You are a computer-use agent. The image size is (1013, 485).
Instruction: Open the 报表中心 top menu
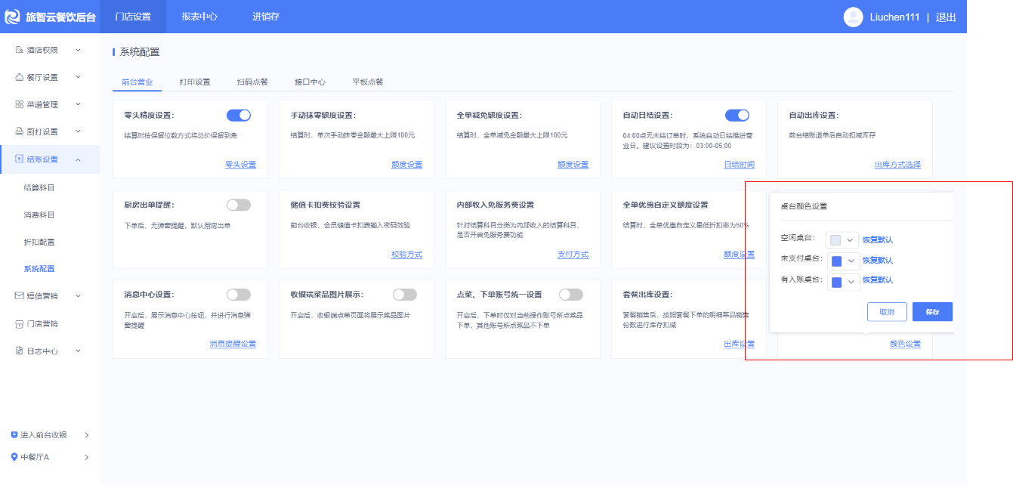199,17
